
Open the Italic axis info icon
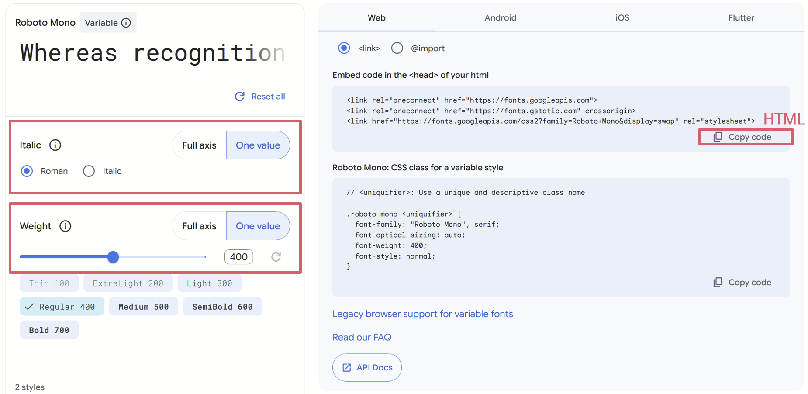[55, 145]
